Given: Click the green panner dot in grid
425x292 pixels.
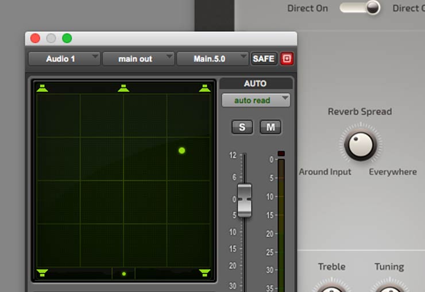Looking at the screenshot, I should click(182, 151).
